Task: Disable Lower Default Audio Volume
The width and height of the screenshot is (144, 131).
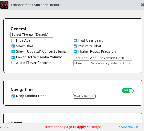Action: point(13,57)
